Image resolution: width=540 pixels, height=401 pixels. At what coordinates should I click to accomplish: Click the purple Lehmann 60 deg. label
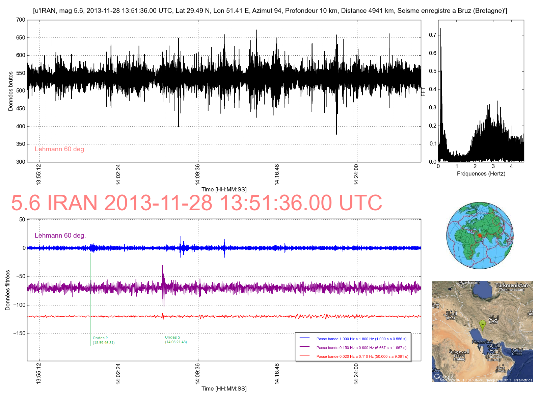tap(60, 236)
